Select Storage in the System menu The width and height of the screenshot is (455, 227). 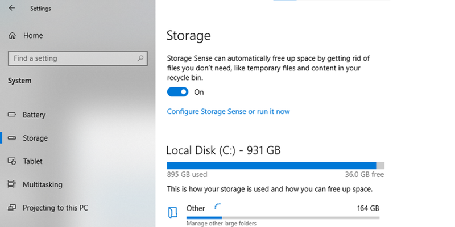[35, 138]
